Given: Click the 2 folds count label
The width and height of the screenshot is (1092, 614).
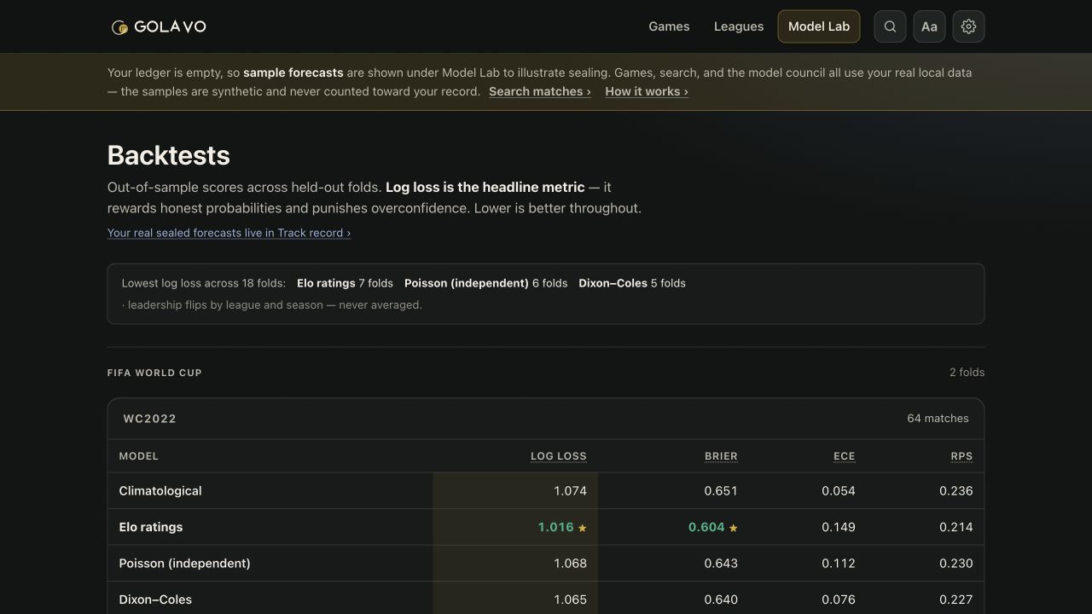Looking at the screenshot, I should click(967, 373).
